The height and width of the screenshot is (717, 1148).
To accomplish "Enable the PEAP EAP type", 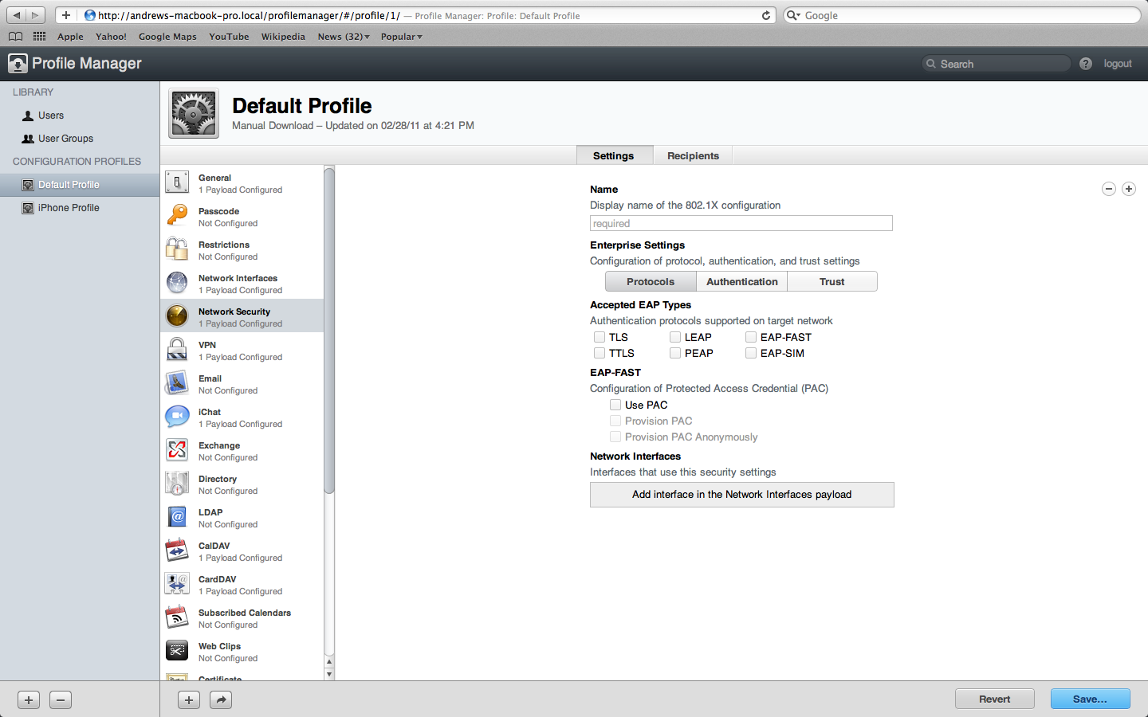I will [x=675, y=353].
